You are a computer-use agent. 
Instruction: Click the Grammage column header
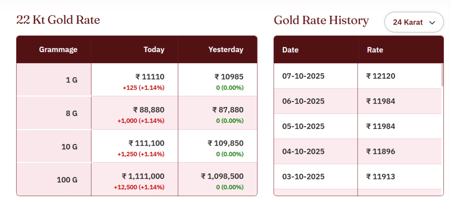coord(58,50)
